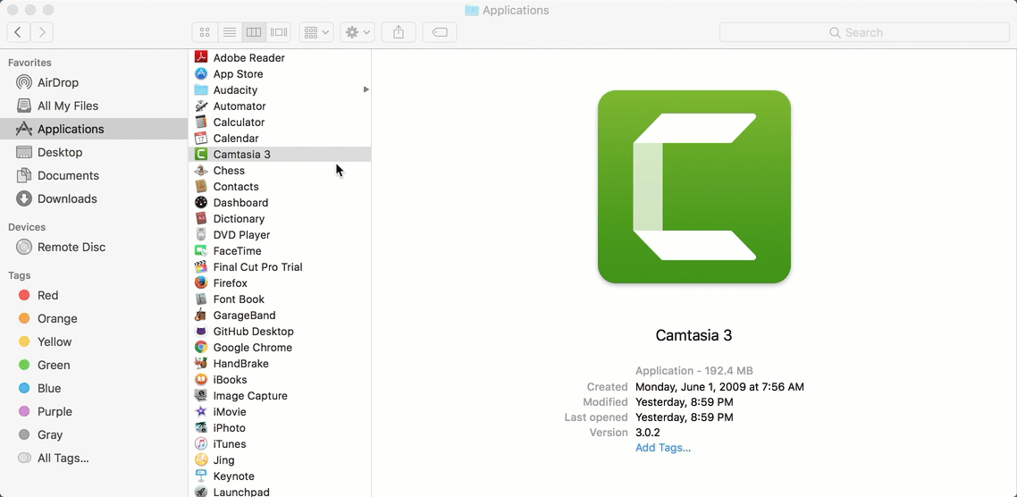Open the Action gear menu
The height and width of the screenshot is (497, 1017).
point(357,32)
